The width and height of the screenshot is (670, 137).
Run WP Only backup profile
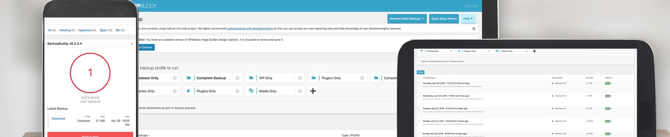point(266,78)
